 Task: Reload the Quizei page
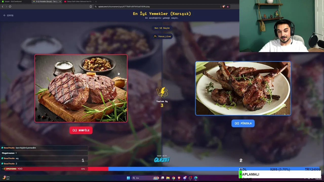pos(10,7)
